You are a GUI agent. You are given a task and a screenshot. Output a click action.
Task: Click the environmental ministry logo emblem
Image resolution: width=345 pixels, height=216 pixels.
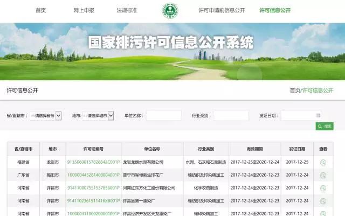click(x=173, y=11)
